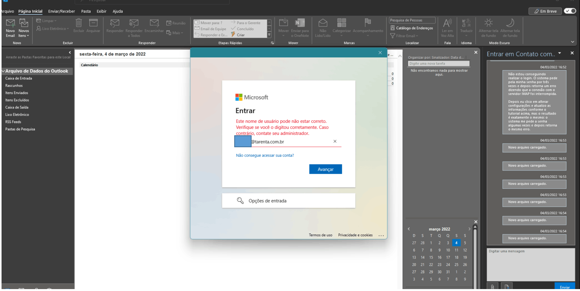
Task: Select the Mover para: ? quick step
Action: pyautogui.click(x=209, y=23)
